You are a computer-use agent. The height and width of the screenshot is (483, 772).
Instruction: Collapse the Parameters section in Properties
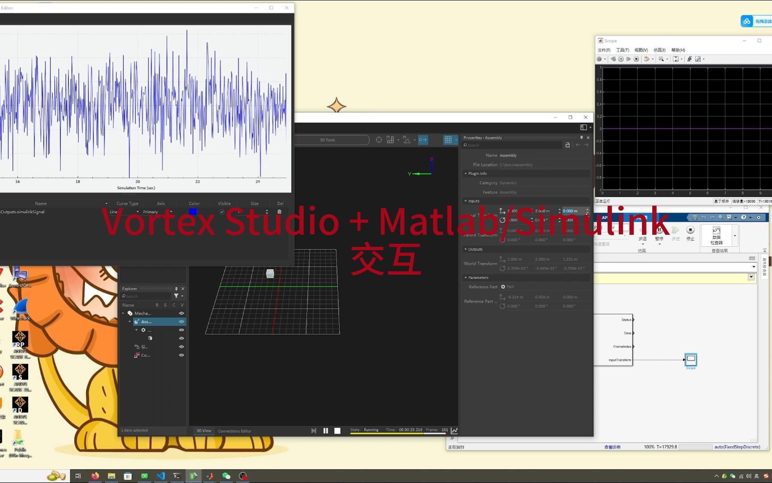[466, 278]
